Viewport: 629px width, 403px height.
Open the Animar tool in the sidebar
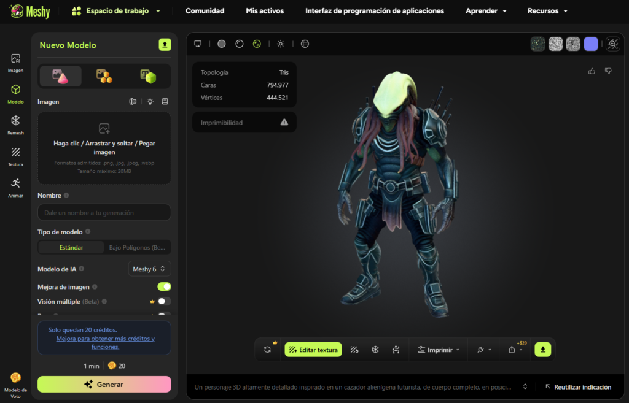tap(15, 186)
